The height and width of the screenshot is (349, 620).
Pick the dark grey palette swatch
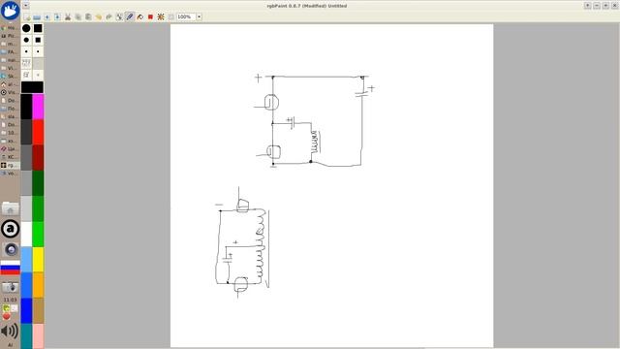coord(26,132)
